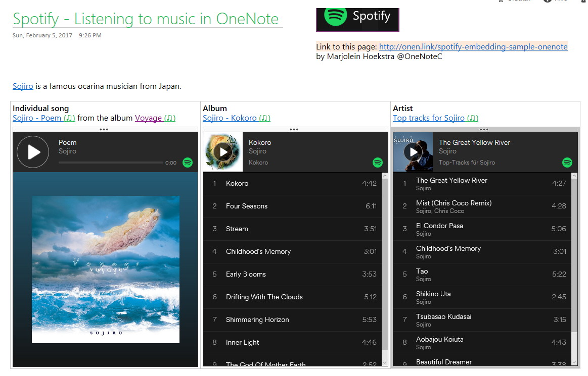Open the Sojiro link in the intro sentence
The width and height of the screenshot is (588, 376).
point(23,86)
